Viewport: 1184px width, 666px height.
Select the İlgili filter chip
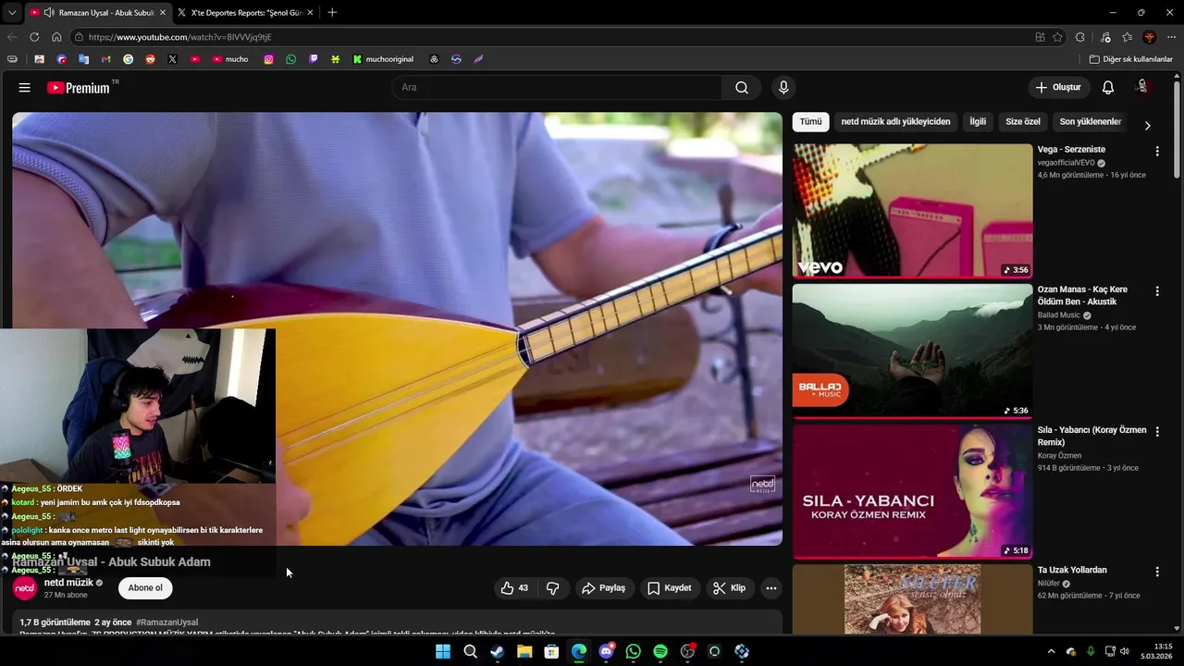[978, 122]
